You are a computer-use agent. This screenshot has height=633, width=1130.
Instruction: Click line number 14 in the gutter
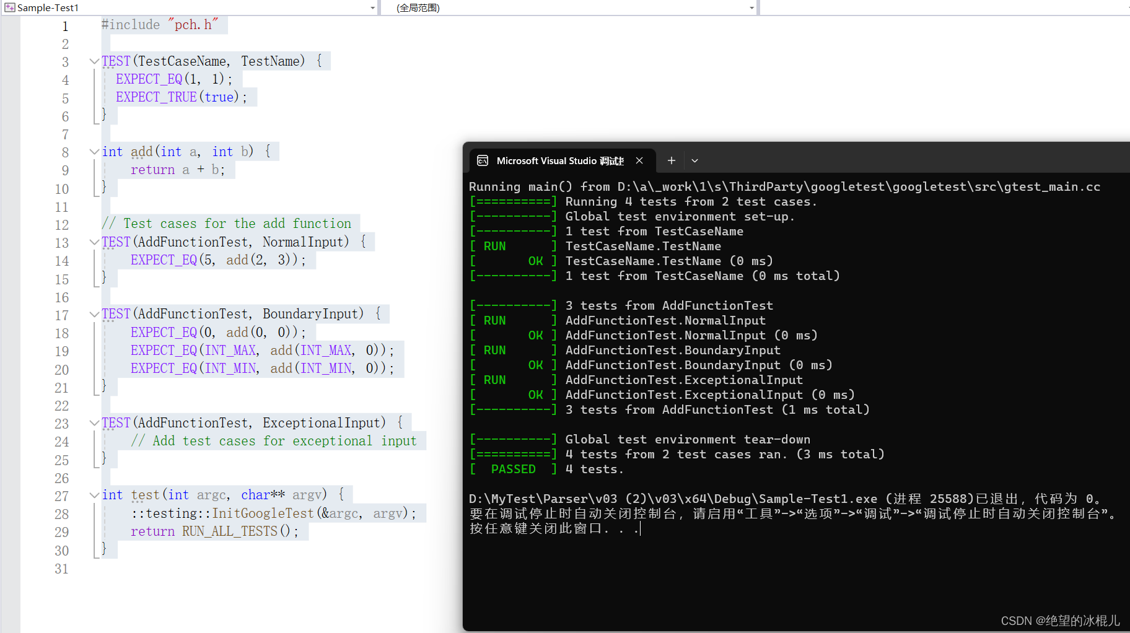tap(62, 261)
